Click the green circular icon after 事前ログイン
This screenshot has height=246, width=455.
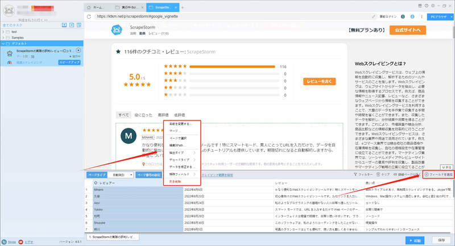[403, 17]
